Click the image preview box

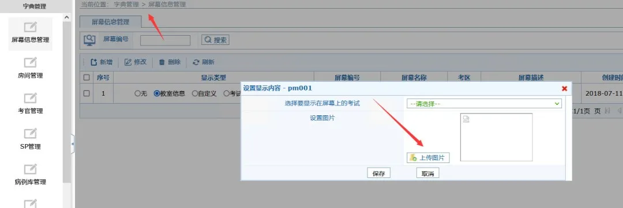point(496,137)
